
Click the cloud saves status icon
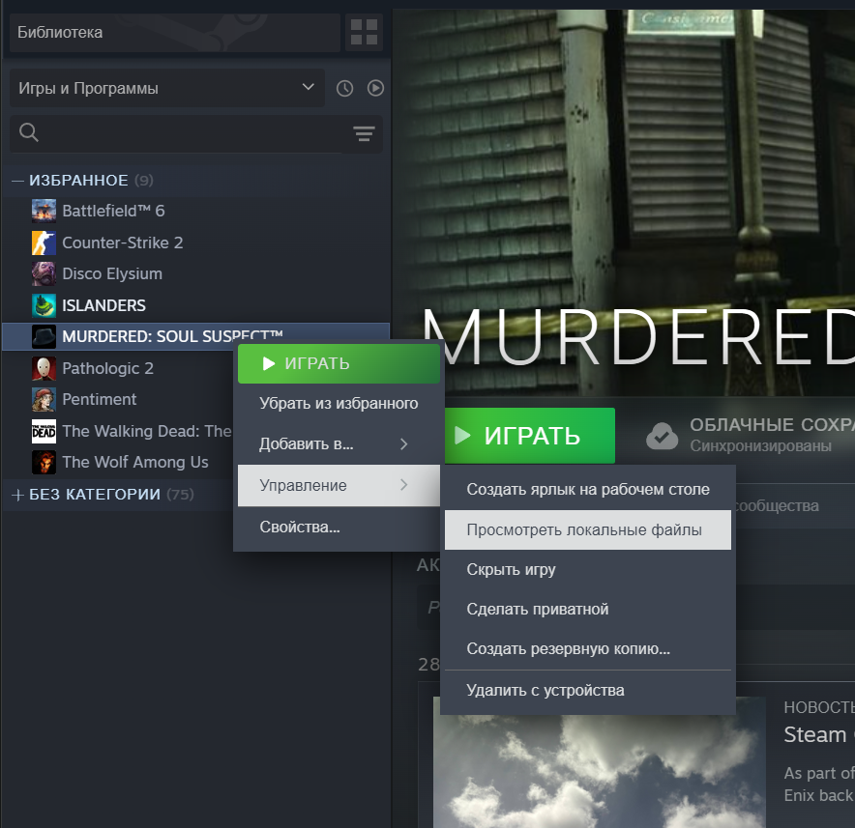click(662, 436)
